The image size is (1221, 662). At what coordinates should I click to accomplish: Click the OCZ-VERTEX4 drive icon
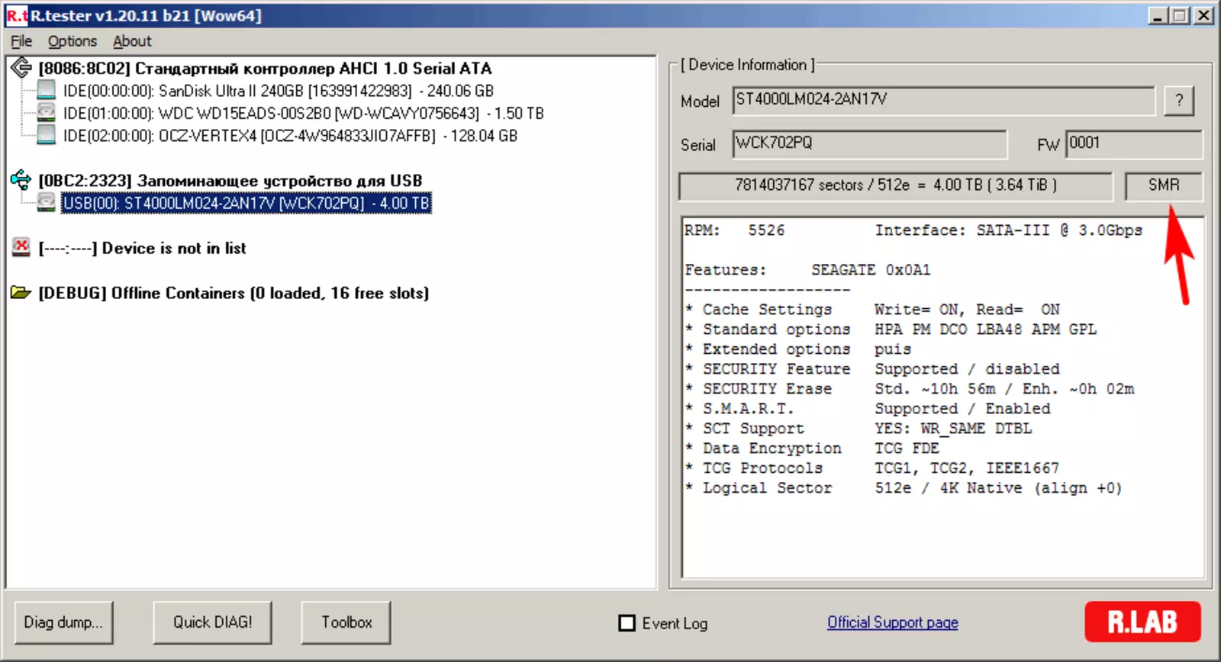coord(47,135)
